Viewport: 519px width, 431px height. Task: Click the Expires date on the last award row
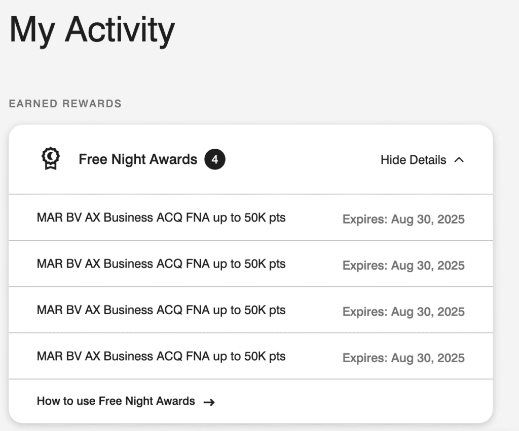pyautogui.click(x=403, y=358)
